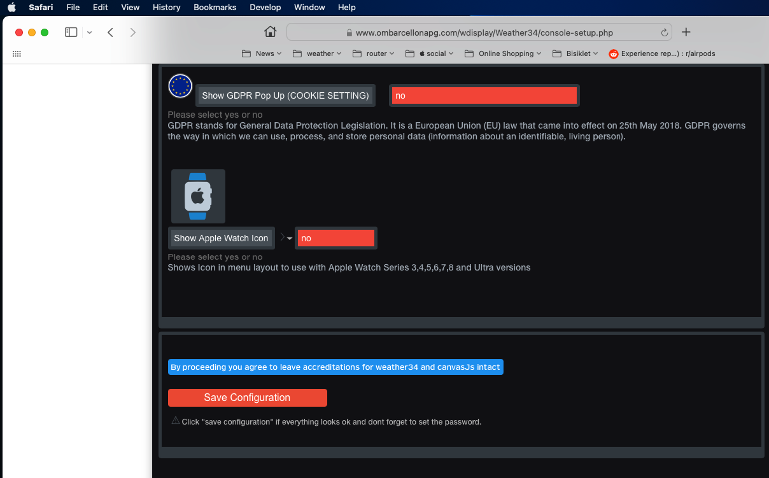Screen dimensions: 769x478
Task: Click Show Apple Watch Icon label
Action: pos(221,238)
